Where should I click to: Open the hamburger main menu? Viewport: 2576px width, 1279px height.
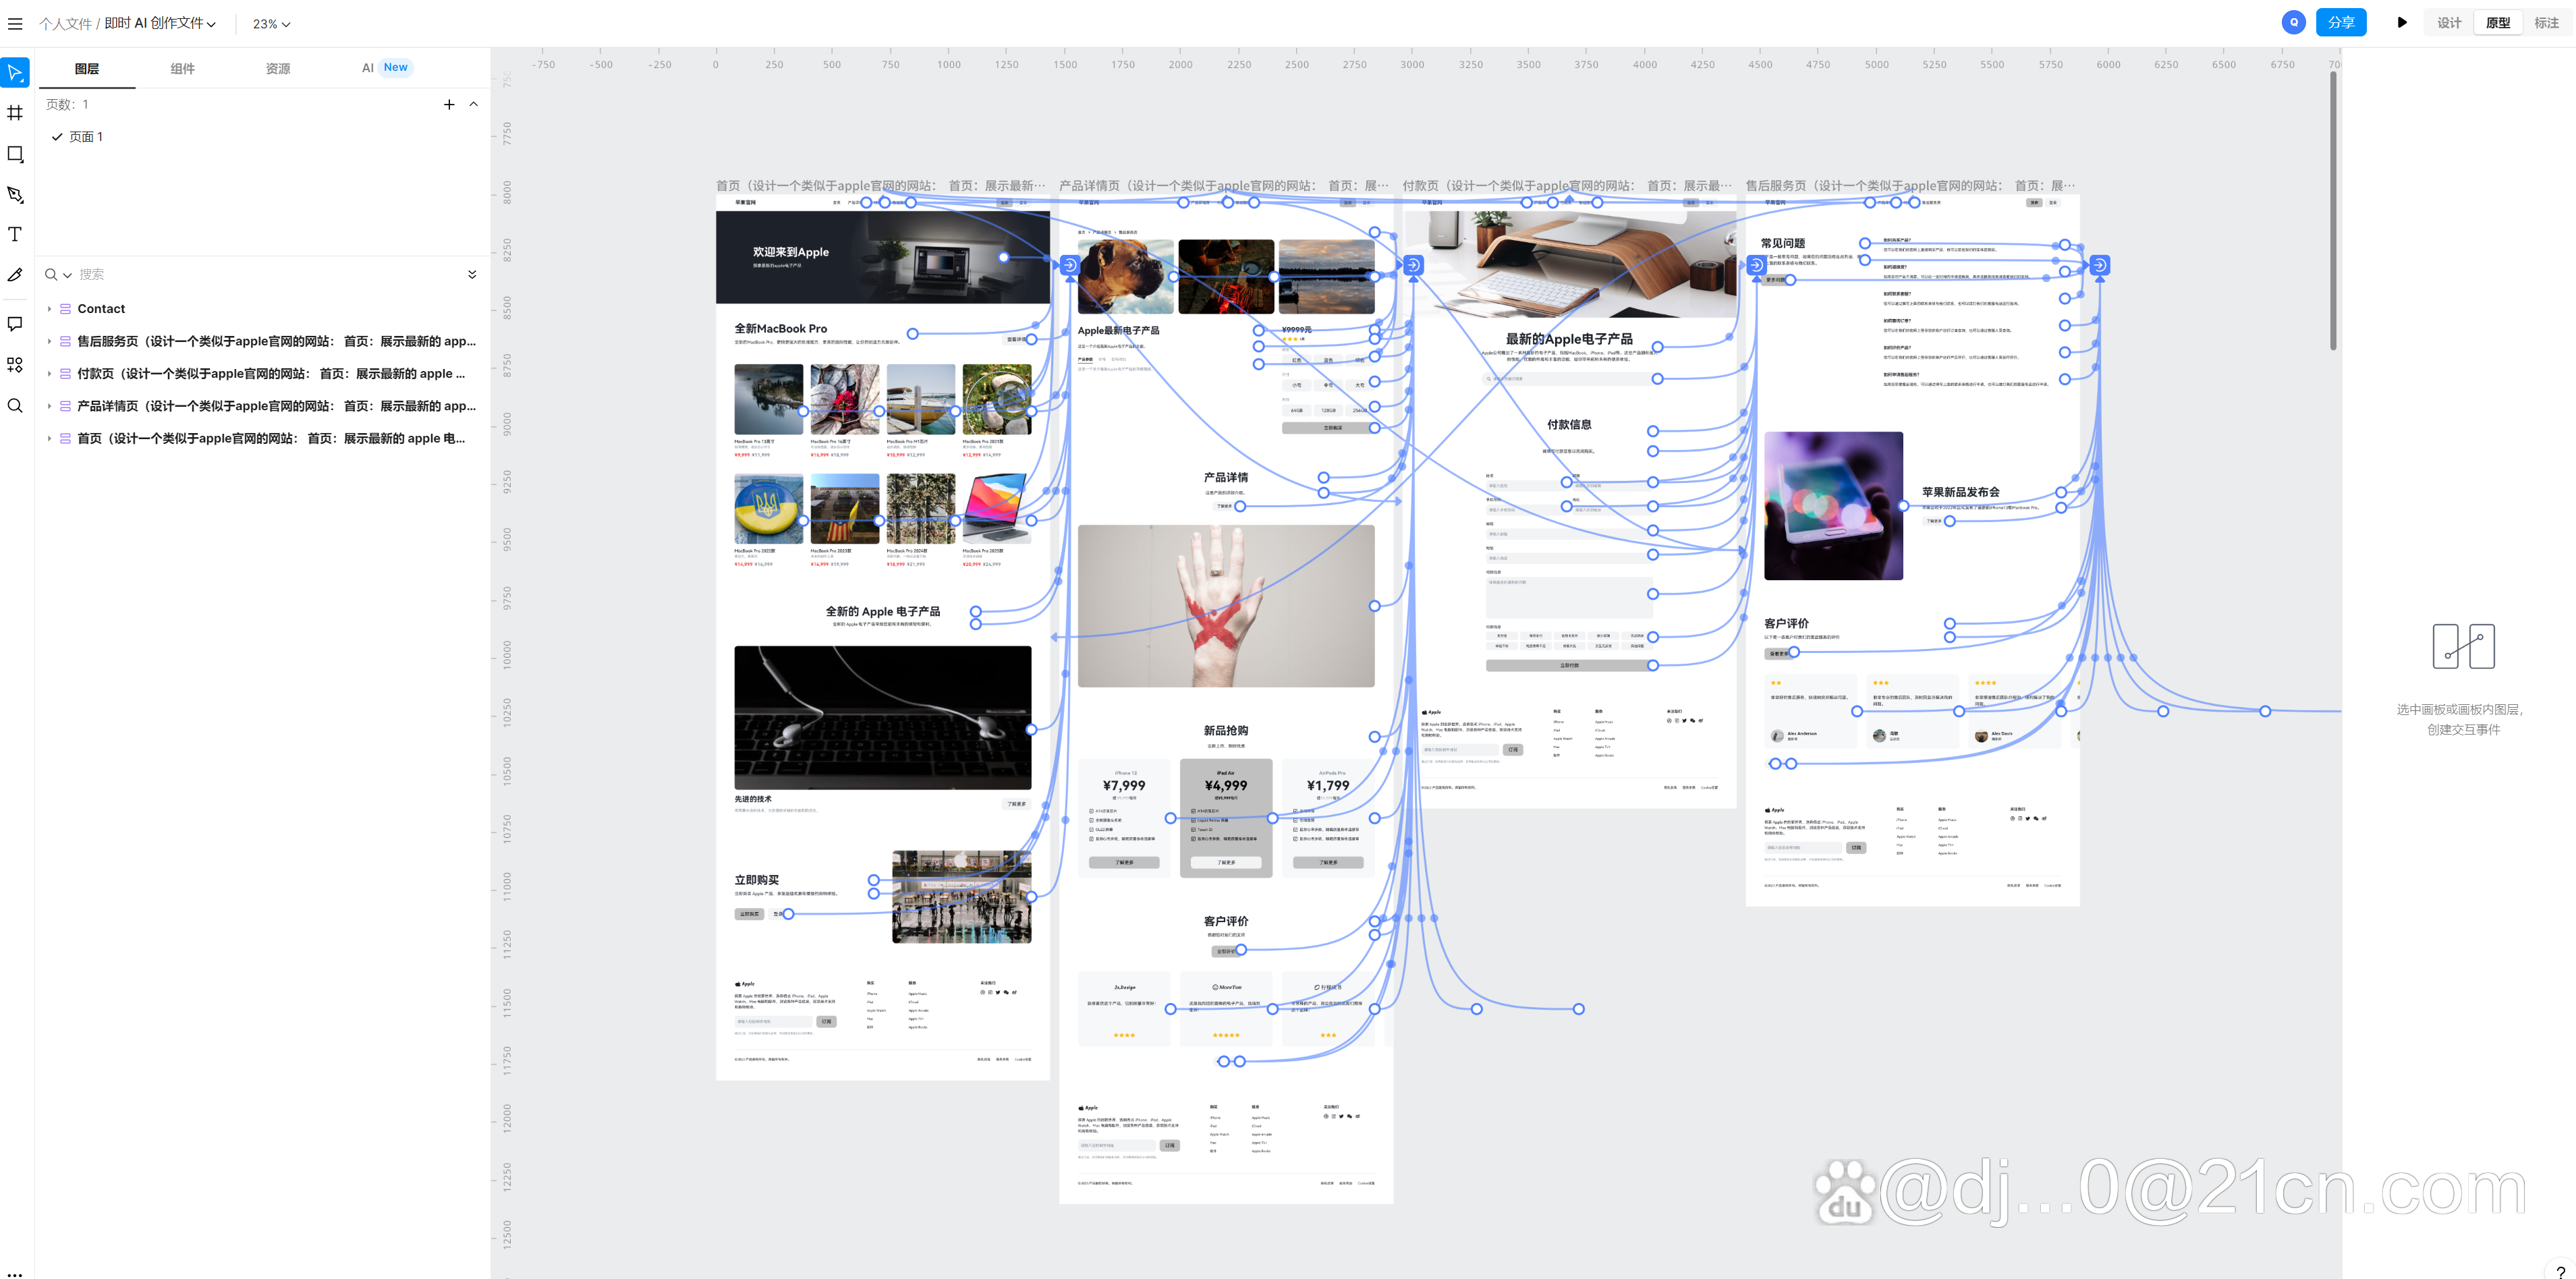click(15, 23)
